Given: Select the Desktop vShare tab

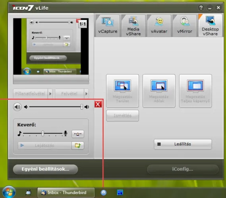Looking at the screenshot, I should [x=210, y=26].
